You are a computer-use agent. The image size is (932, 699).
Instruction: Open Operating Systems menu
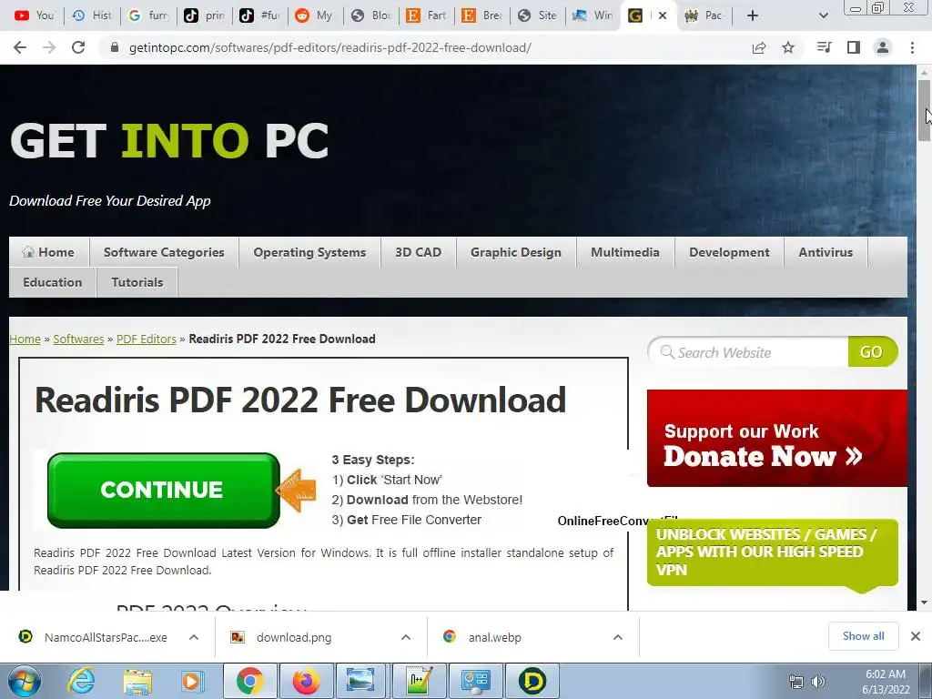[x=309, y=252]
